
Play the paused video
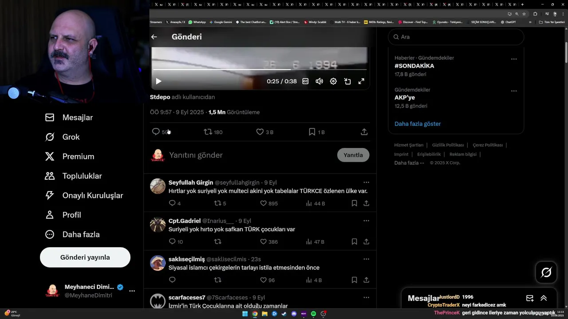coord(158,81)
